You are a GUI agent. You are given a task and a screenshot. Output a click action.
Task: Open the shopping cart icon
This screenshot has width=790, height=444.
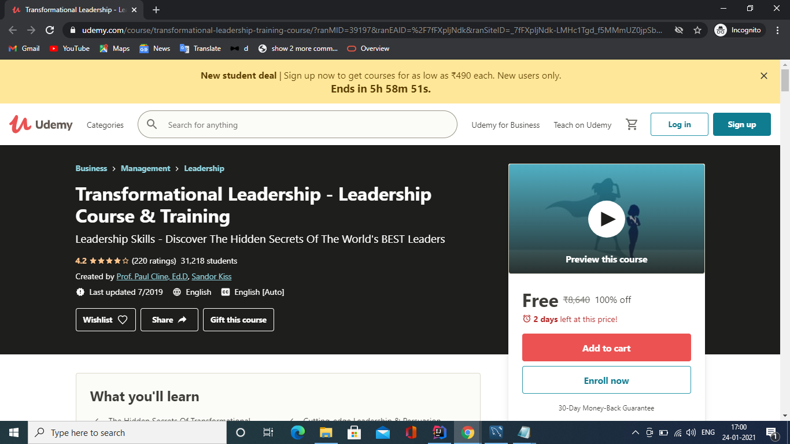(632, 124)
